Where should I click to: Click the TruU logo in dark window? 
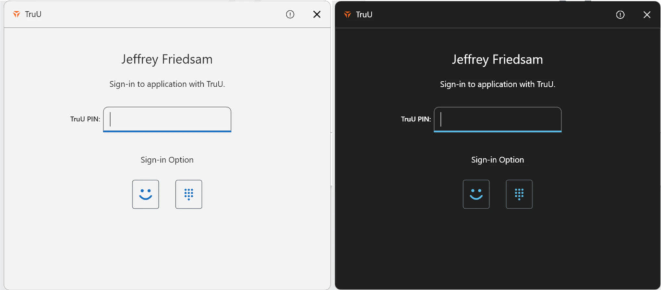(x=347, y=15)
